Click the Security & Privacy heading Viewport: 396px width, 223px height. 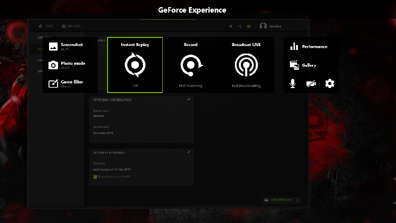(x=109, y=153)
